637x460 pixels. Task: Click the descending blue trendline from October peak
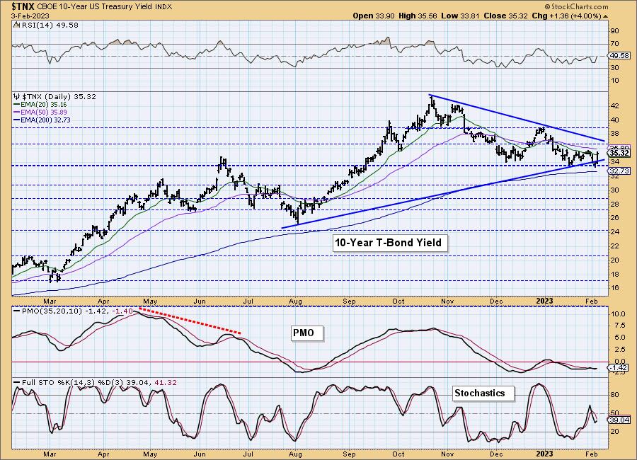pos(517,118)
